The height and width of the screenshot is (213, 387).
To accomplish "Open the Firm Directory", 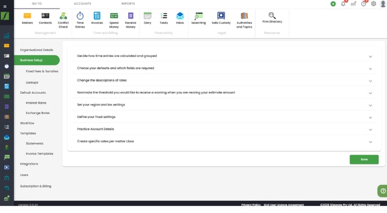I will (x=272, y=18).
